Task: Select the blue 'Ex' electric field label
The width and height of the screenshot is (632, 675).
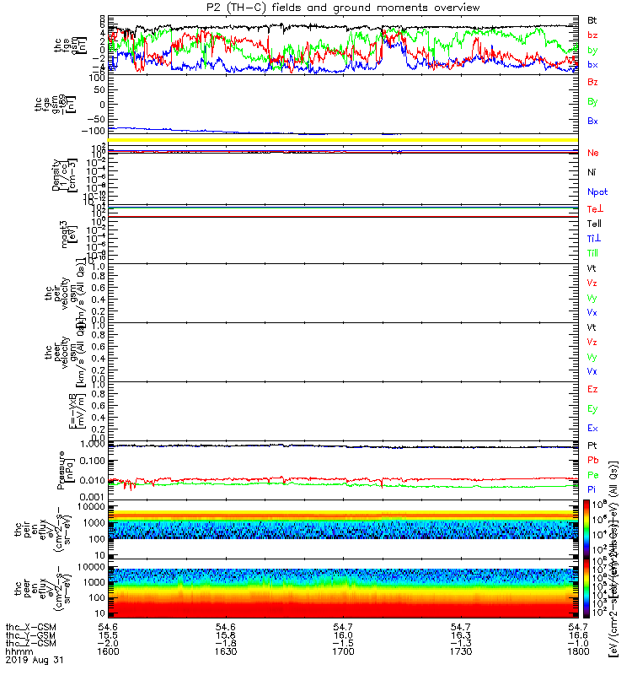Action: (x=592, y=429)
